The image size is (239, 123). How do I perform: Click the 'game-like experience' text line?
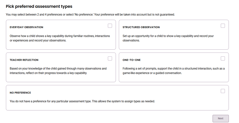pos(152,73)
